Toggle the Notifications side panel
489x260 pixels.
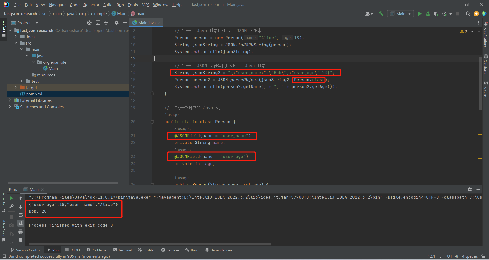tap(485, 35)
